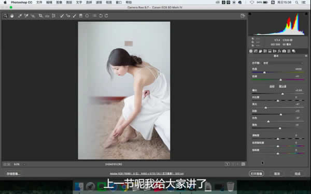Viewport: 311px width, 194px height.
Task: Select the Transform tool
Action: coord(53,16)
